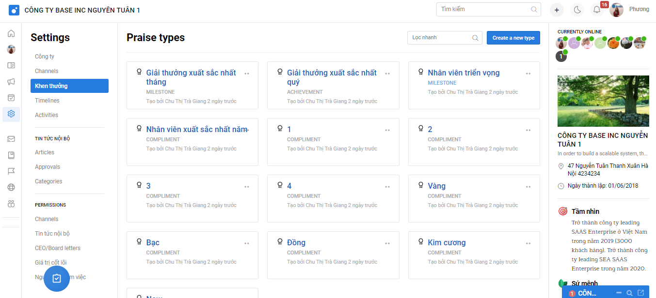
Task: Open options menu for praise type 3
Action: (x=247, y=187)
